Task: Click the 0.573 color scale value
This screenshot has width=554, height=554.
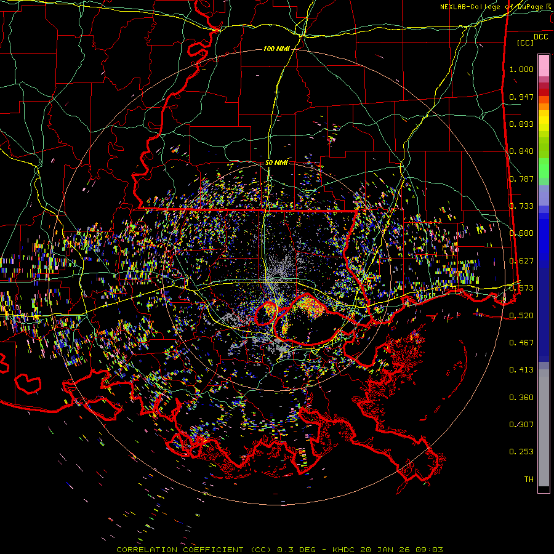Action: click(521, 287)
